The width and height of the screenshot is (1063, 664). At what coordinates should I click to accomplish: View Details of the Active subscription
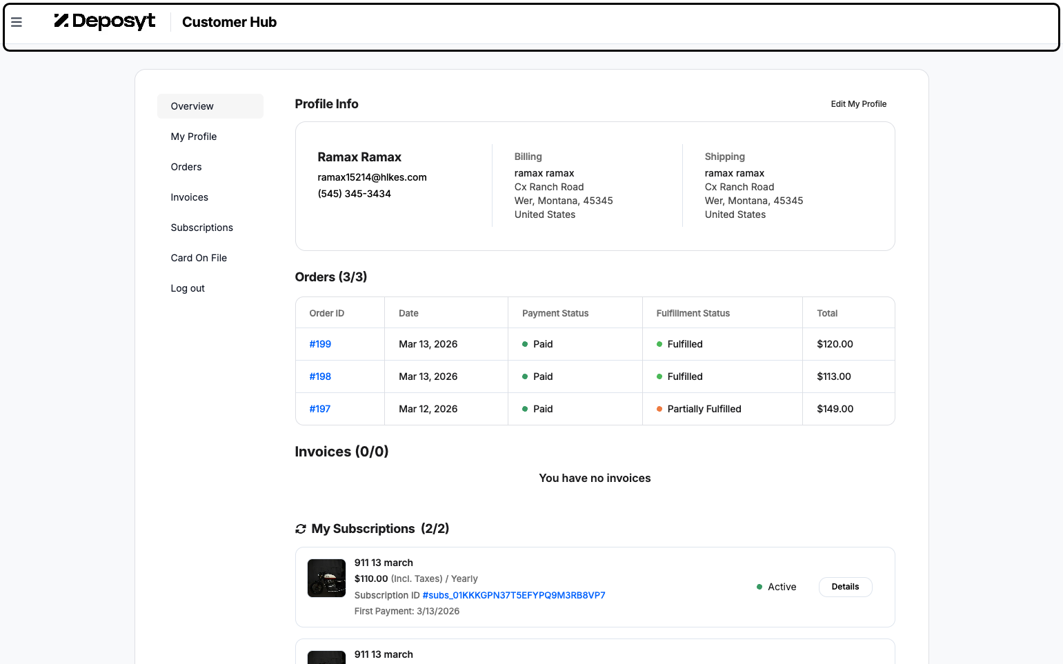(x=845, y=587)
